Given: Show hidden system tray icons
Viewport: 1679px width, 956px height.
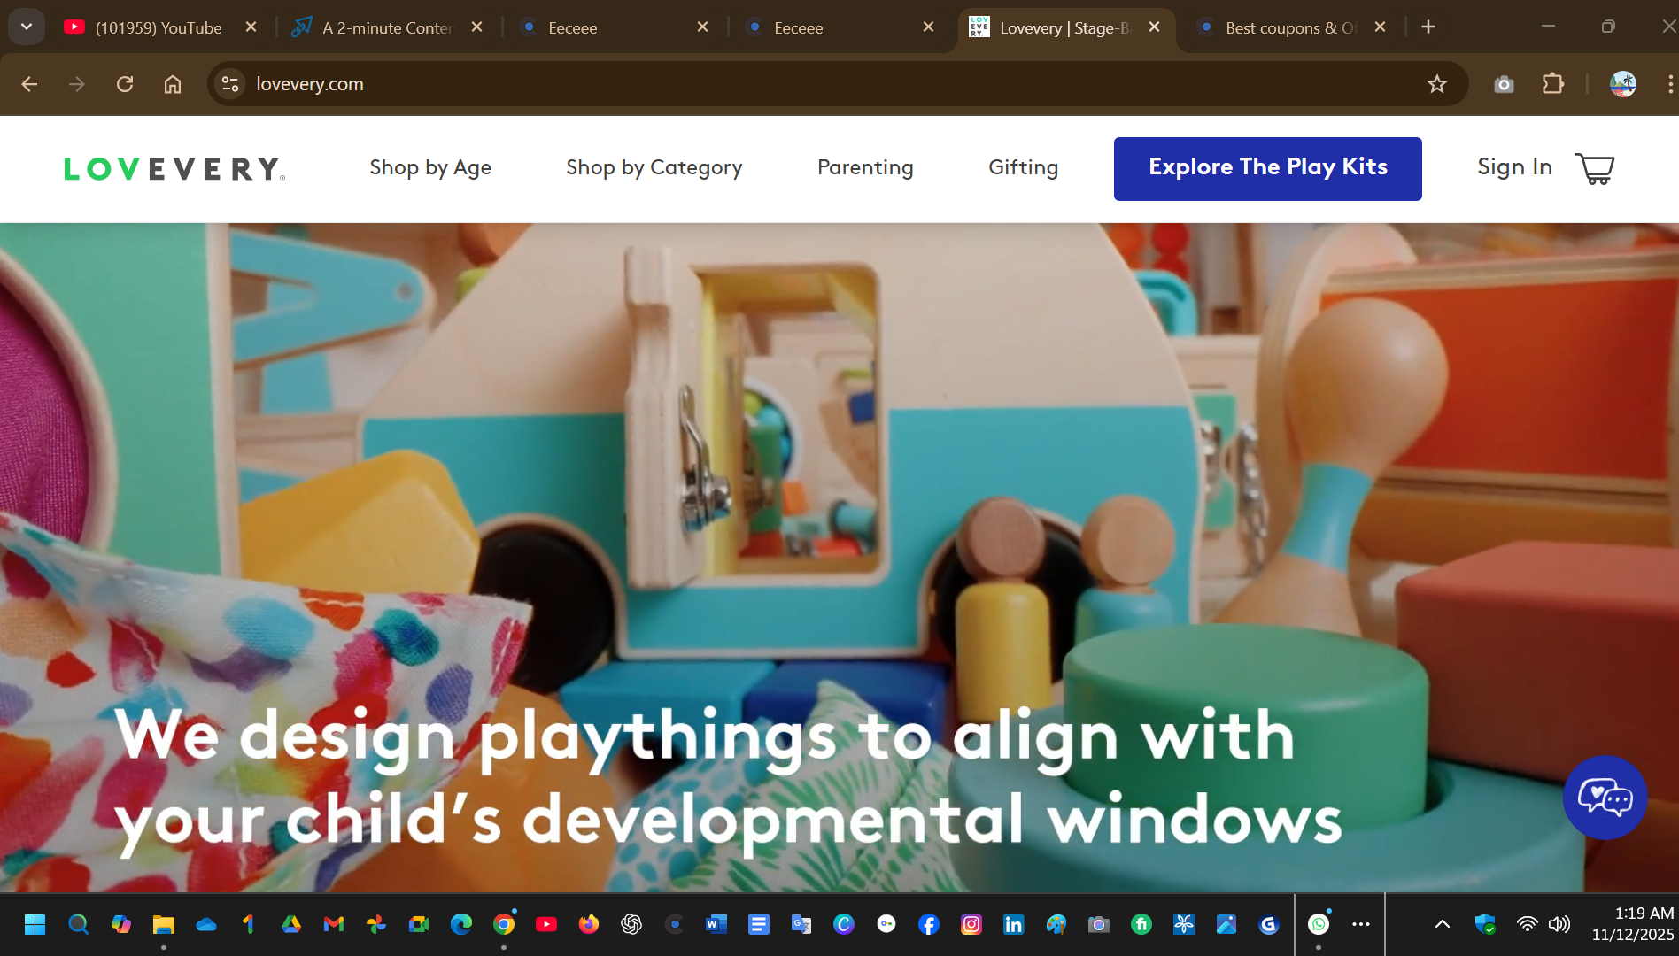Looking at the screenshot, I should point(1442,924).
